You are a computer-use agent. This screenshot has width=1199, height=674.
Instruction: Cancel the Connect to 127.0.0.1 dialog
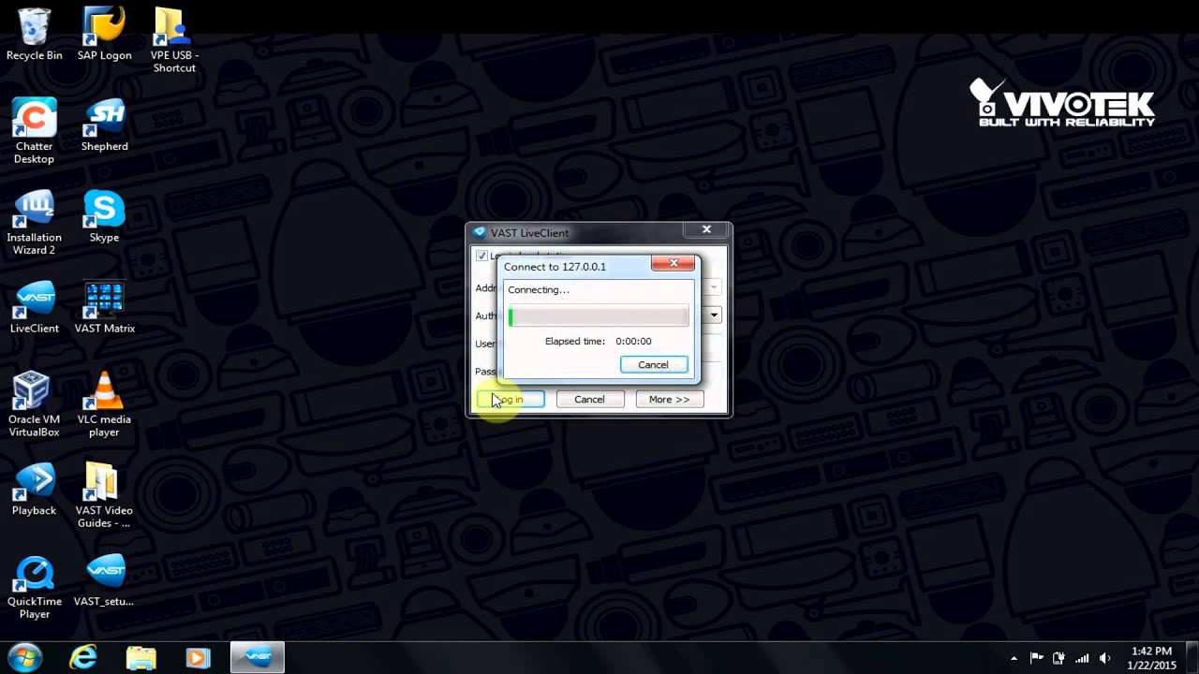pyautogui.click(x=653, y=365)
